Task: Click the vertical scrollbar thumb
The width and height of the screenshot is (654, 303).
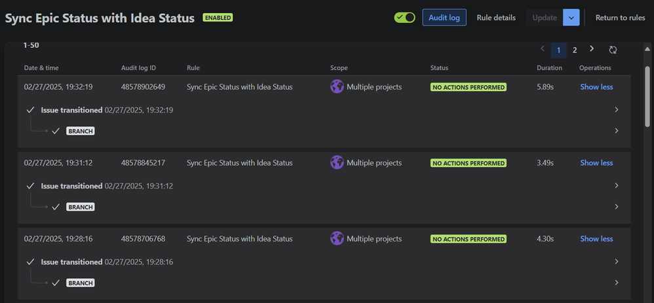Action: pos(647,96)
